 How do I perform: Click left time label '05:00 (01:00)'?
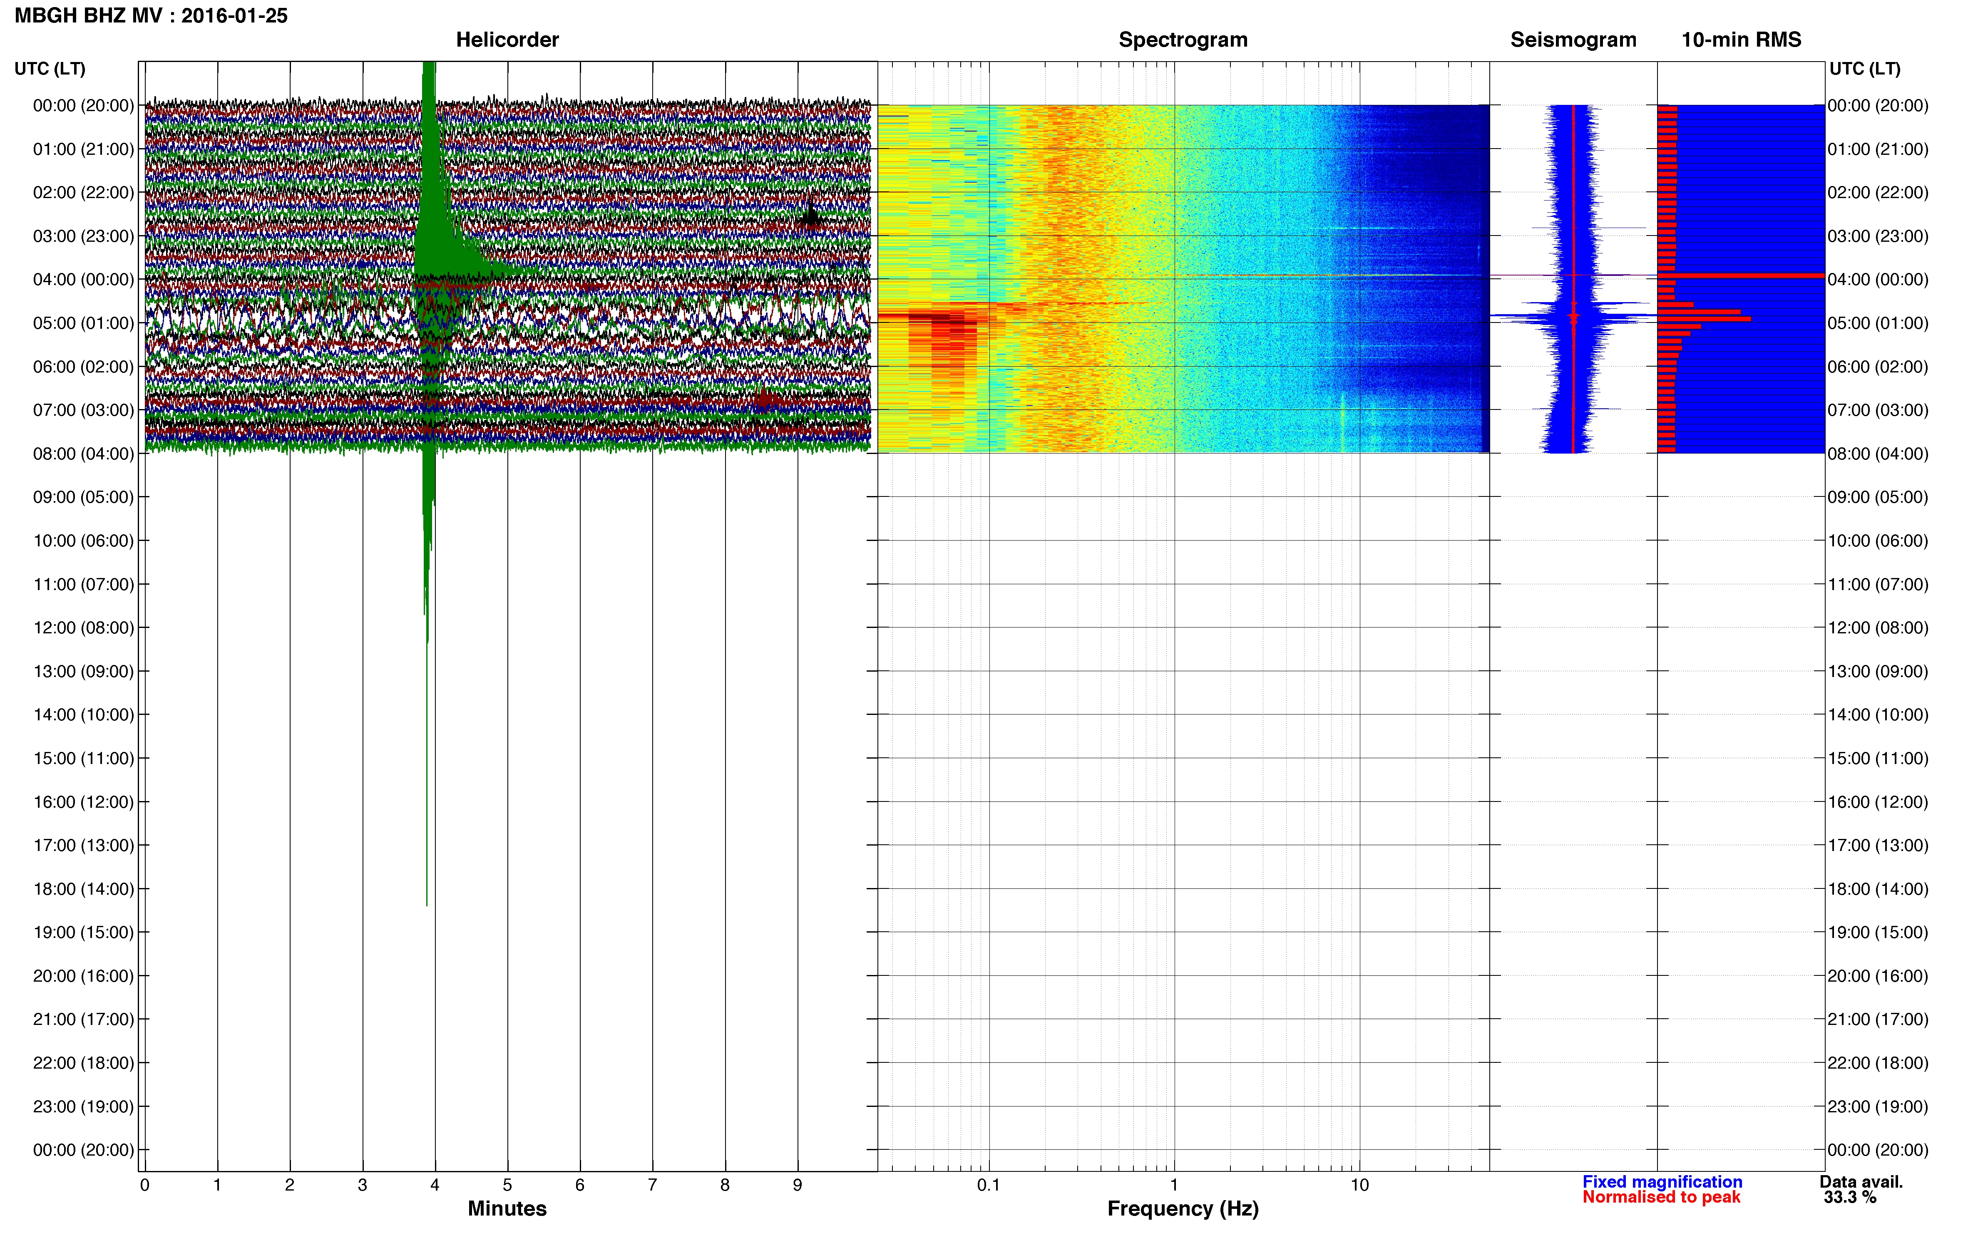(x=83, y=323)
